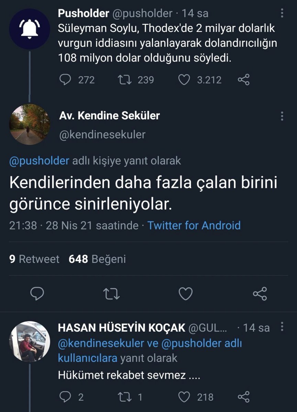Open more options for Hasan Hüseyin Koçak's reply
This screenshot has height=412, width=297.
(x=282, y=327)
